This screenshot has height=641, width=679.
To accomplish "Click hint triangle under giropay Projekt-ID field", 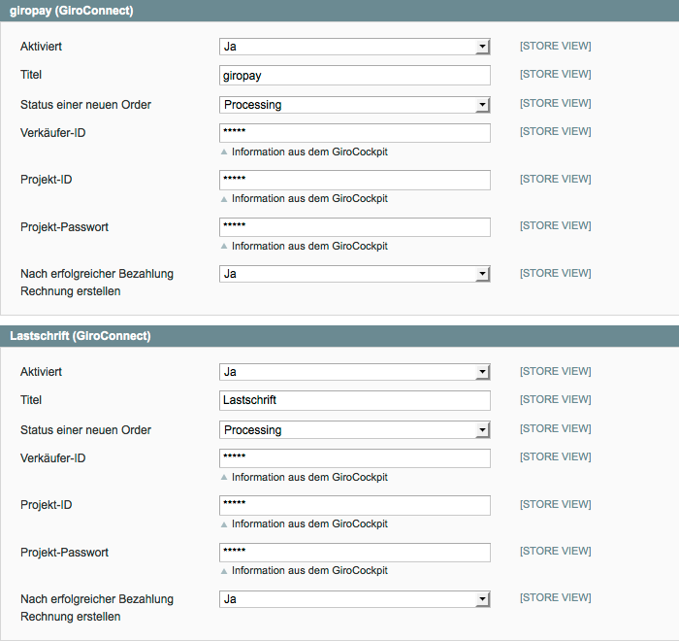I will tap(224, 199).
